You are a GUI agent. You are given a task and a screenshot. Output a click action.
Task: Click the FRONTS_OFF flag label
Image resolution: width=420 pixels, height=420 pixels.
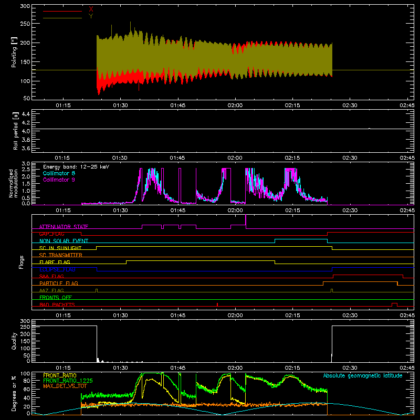click(x=56, y=297)
